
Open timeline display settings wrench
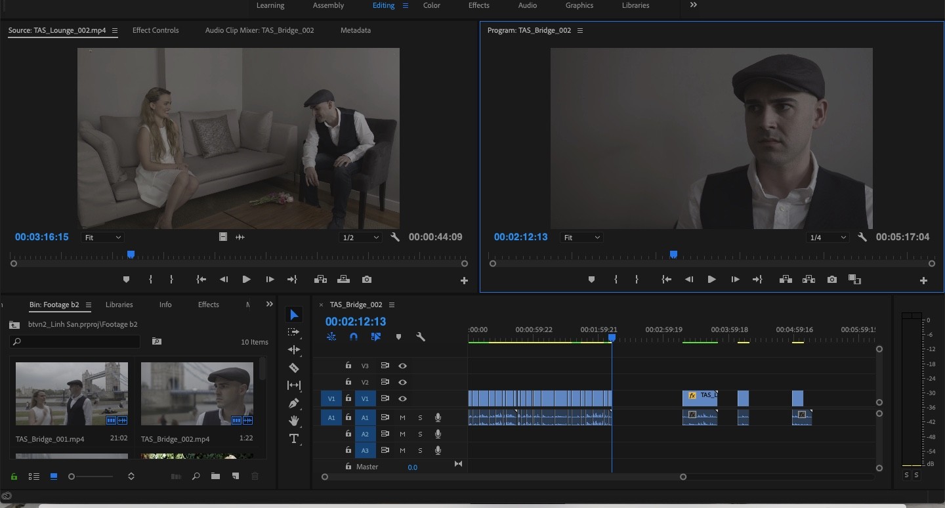421,337
